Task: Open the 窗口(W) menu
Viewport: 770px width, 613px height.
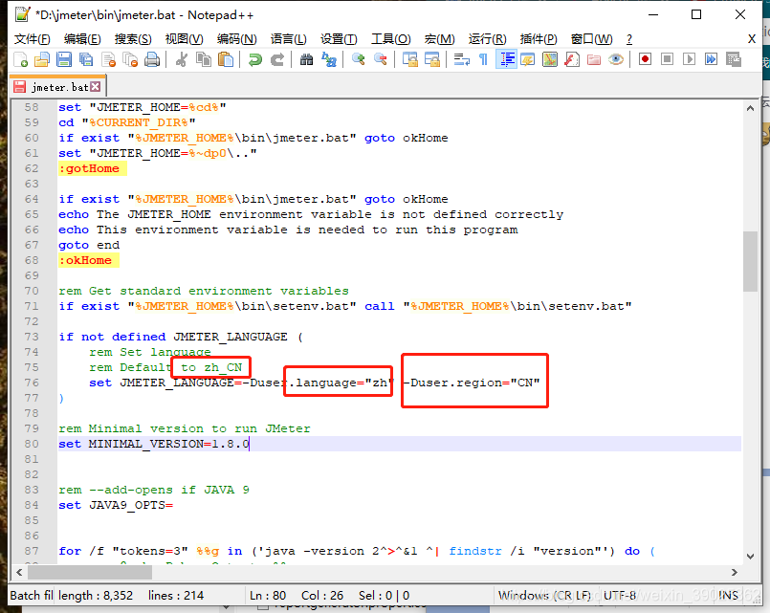Action: coord(592,39)
